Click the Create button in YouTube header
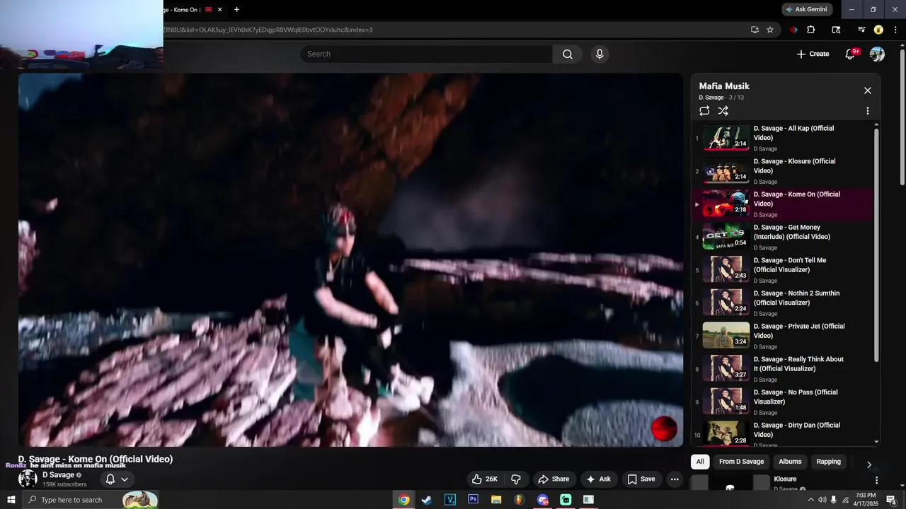This screenshot has height=509, width=906. tap(813, 54)
